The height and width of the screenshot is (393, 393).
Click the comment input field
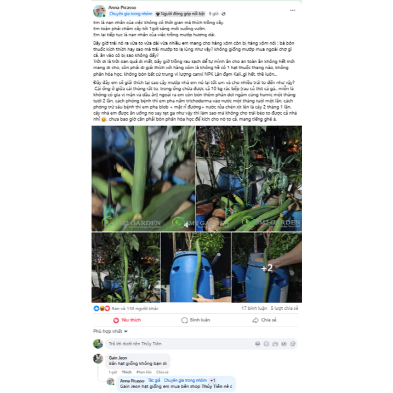point(180,344)
